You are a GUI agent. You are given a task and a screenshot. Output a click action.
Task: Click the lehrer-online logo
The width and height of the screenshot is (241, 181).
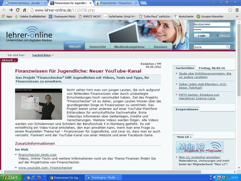pos(29,34)
